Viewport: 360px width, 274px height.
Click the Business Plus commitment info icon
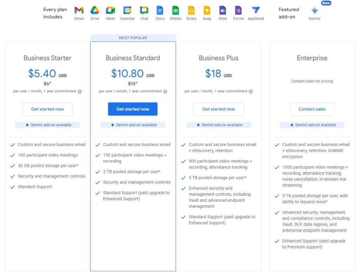click(x=250, y=91)
